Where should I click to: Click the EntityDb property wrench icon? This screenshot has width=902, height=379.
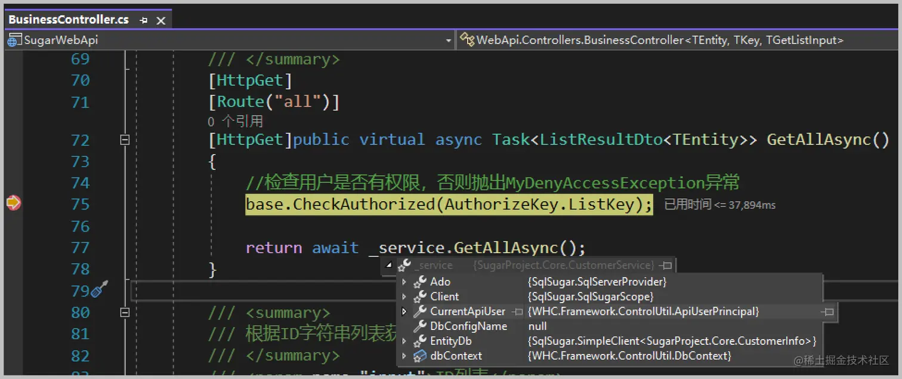point(420,341)
